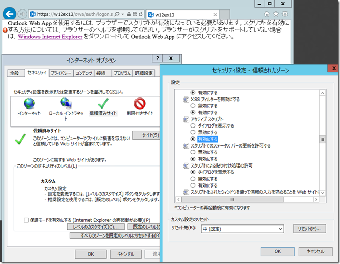Image resolution: width=340 pixels, height=264 pixels.
Task: Select the Restricted sites zone icon
Action: pos(140,103)
